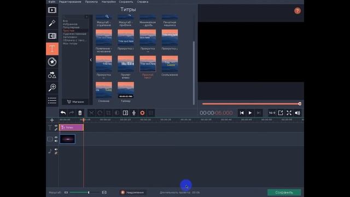Toggle audio track eye visibility
This screenshot has width=350, height=197.
click(x=56, y=149)
